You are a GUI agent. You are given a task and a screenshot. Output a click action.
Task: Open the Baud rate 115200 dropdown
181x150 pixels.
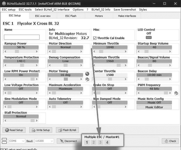tap(44, 141)
